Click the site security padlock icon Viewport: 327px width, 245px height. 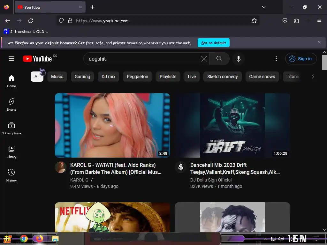[70, 21]
